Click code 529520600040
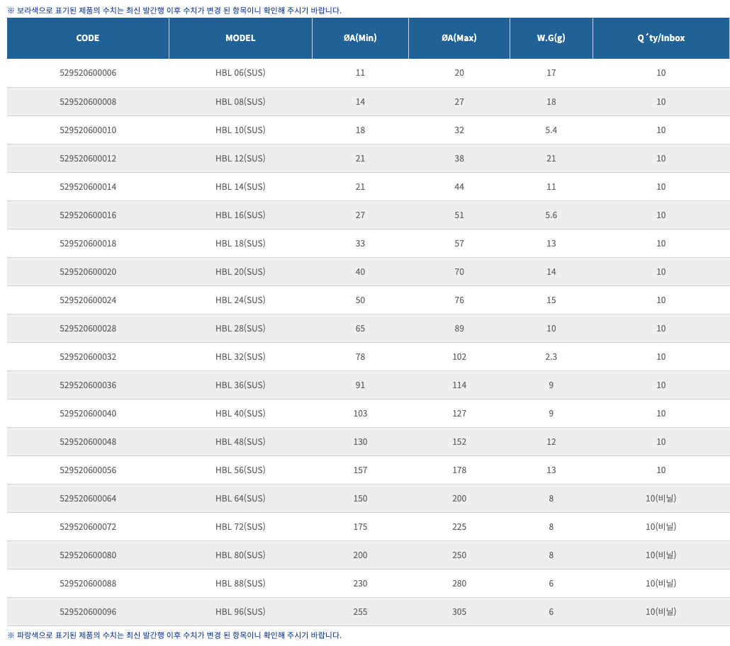Viewport: 730px width, 646px height. coord(87,414)
